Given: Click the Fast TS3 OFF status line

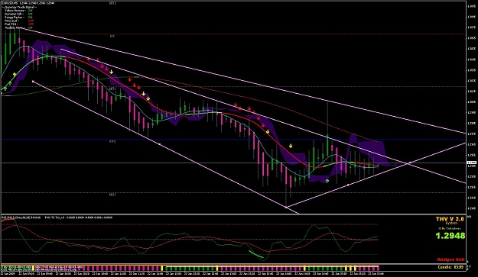Looking at the screenshot, I should coord(19,24).
